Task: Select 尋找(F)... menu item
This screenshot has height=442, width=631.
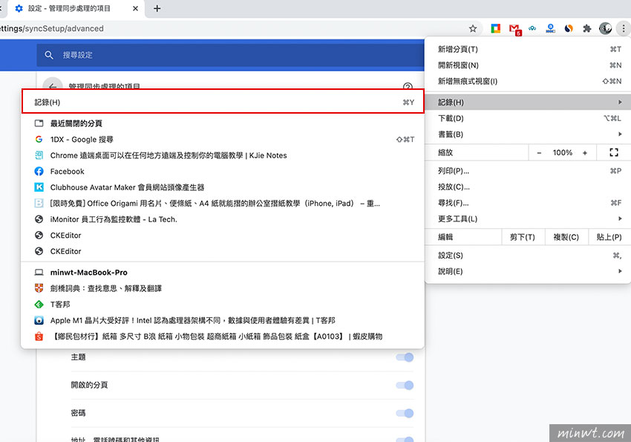Action: pos(528,203)
